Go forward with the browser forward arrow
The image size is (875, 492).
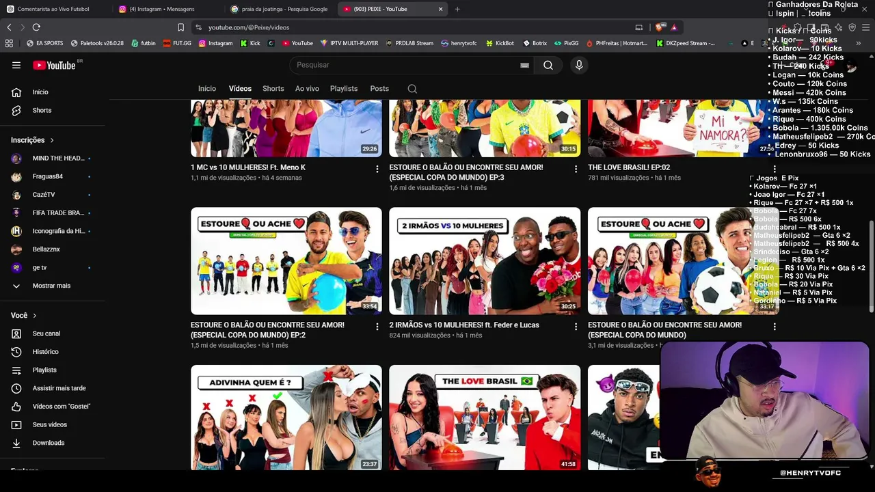pos(22,27)
